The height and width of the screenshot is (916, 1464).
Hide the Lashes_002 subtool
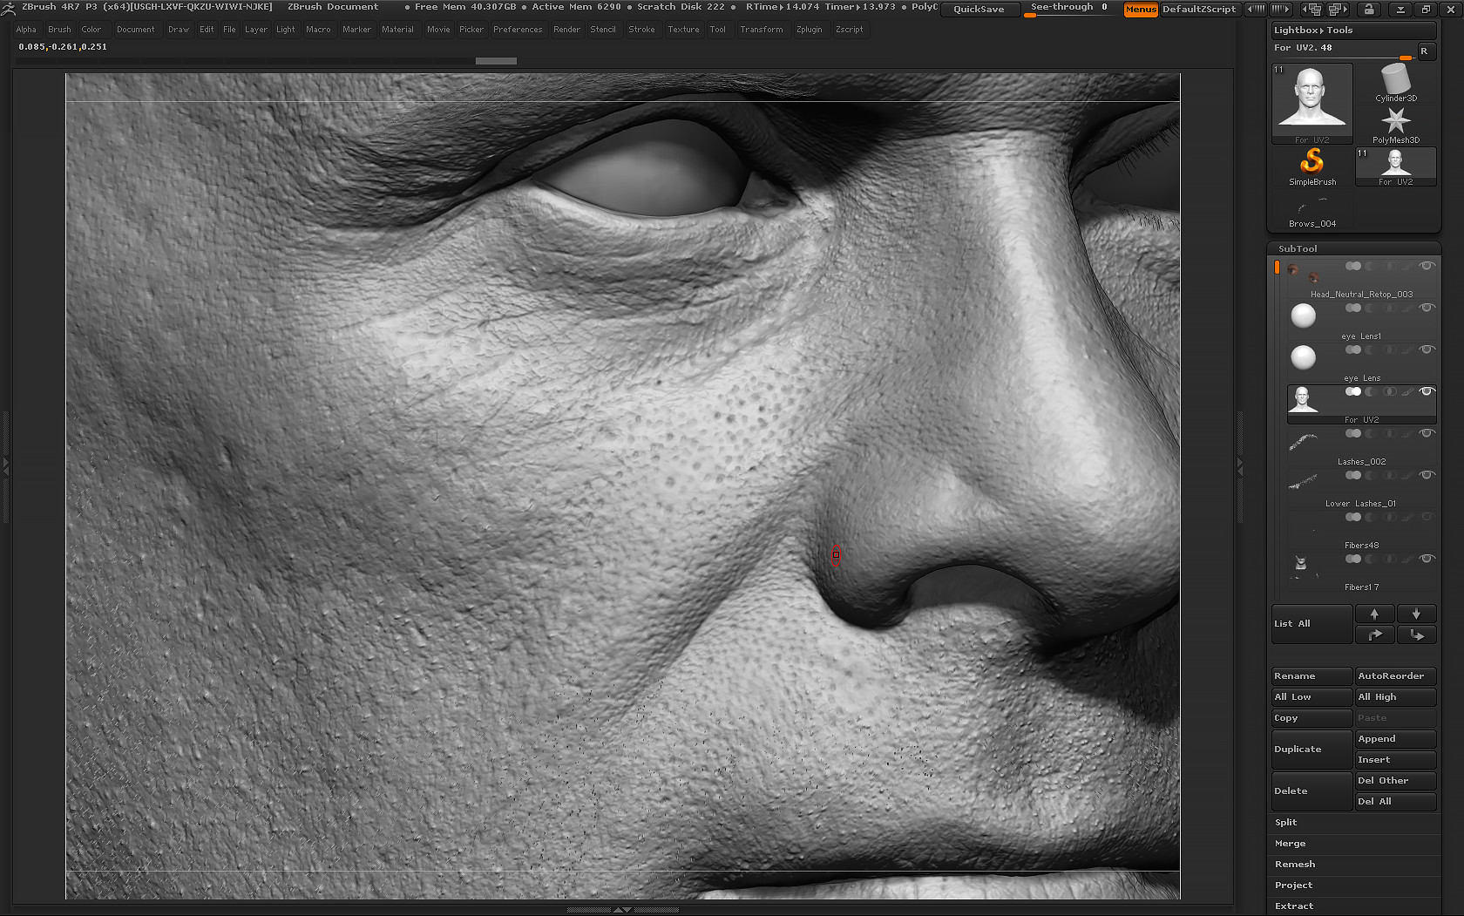tap(1427, 433)
